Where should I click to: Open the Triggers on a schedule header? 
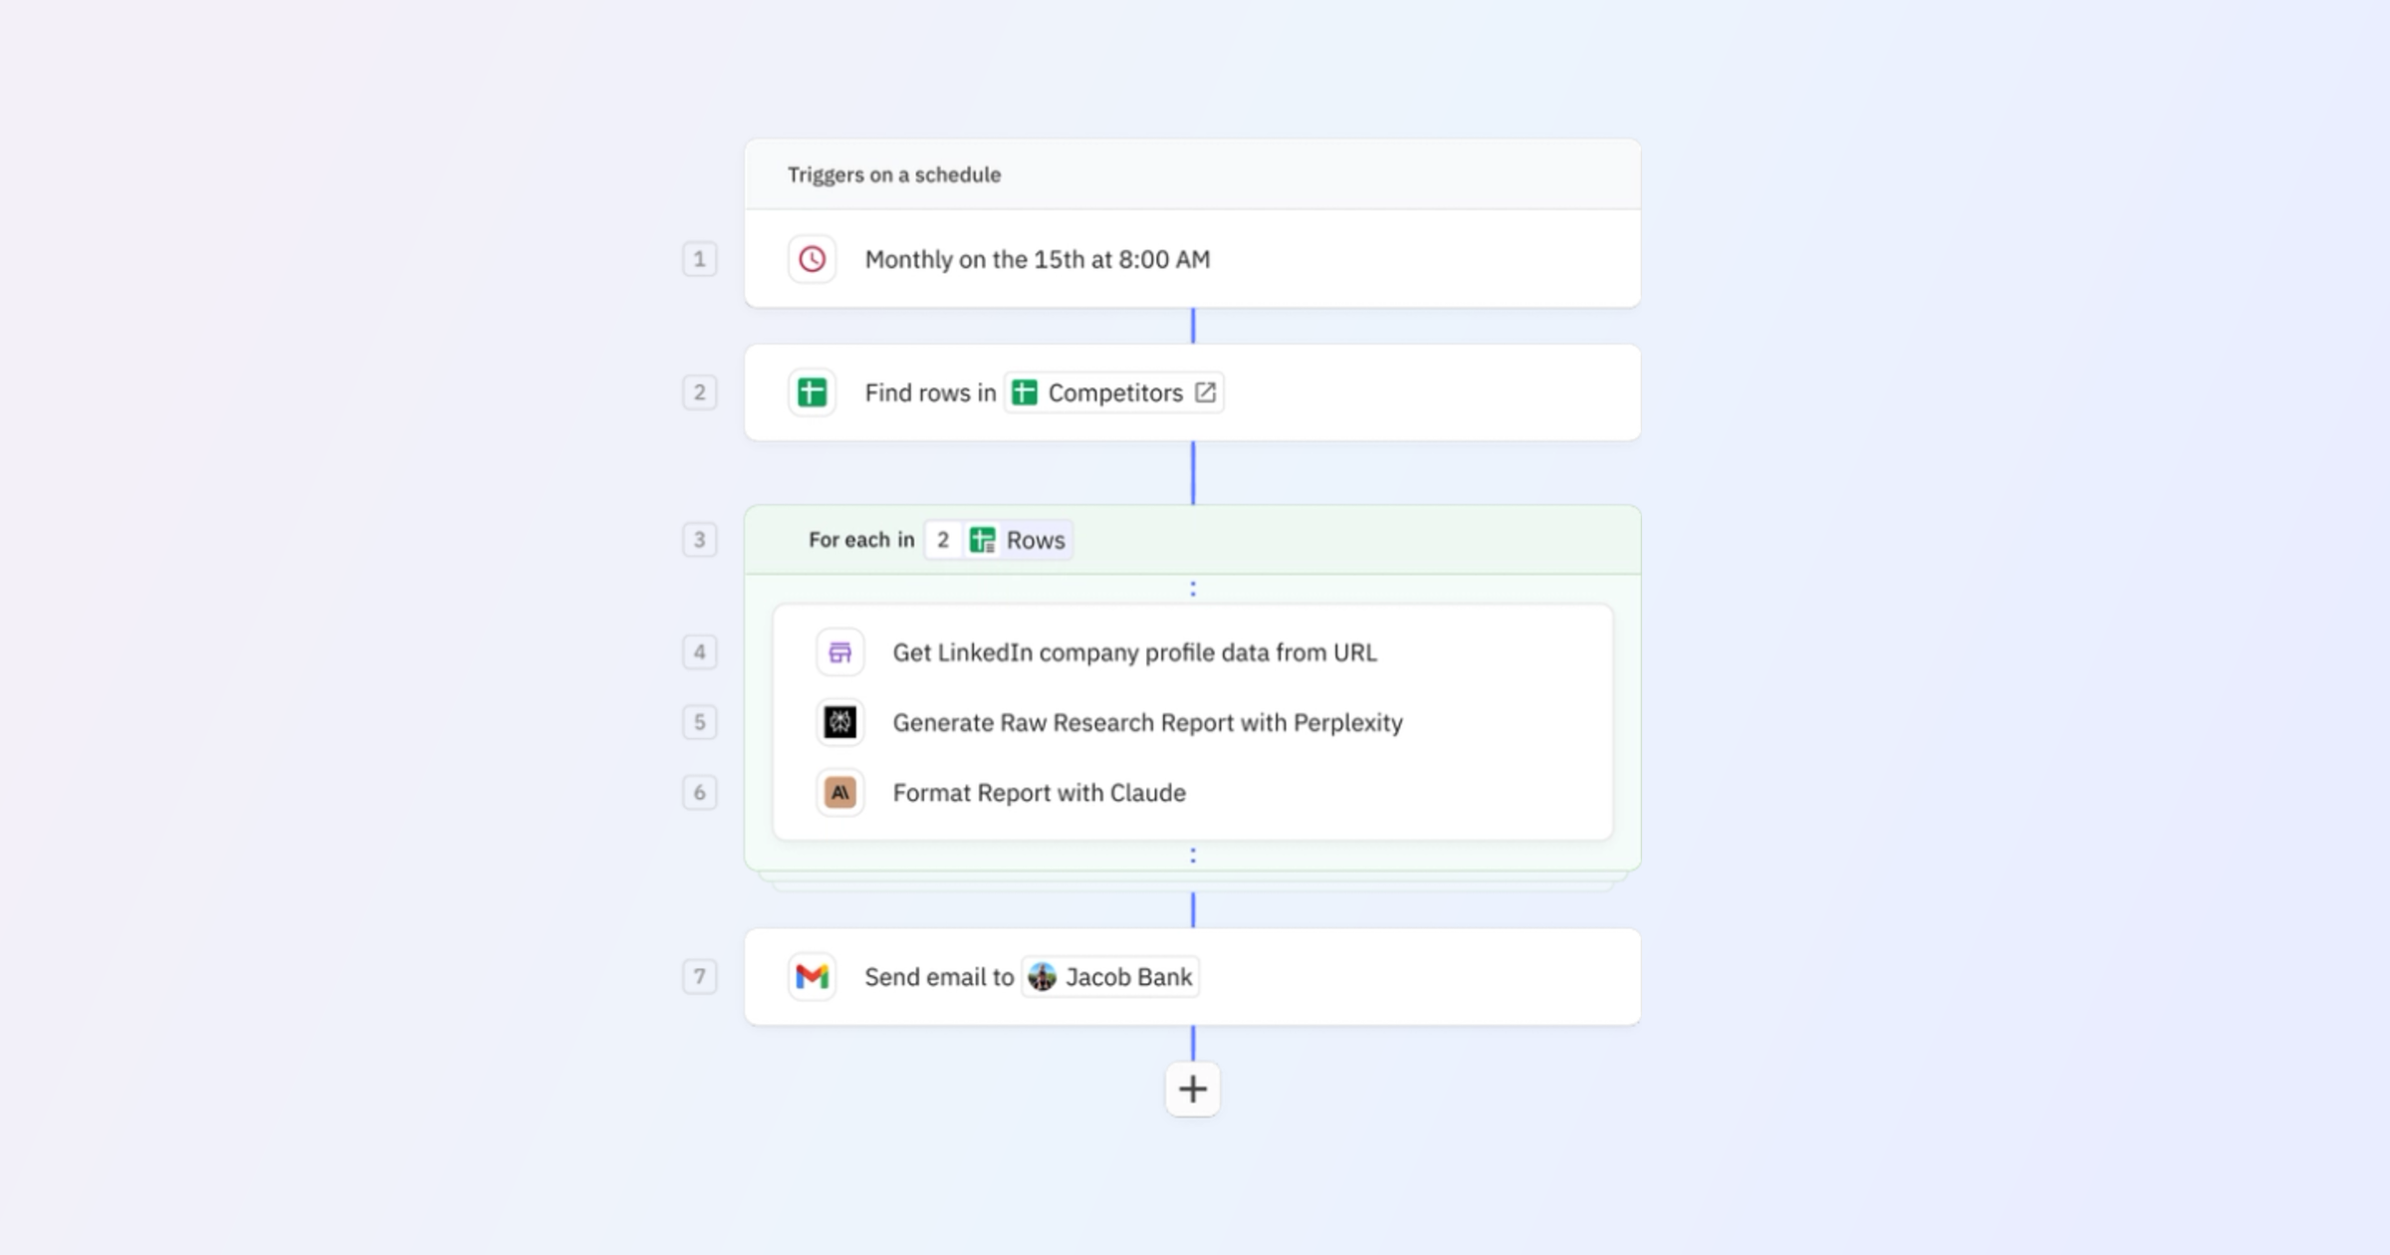893,174
